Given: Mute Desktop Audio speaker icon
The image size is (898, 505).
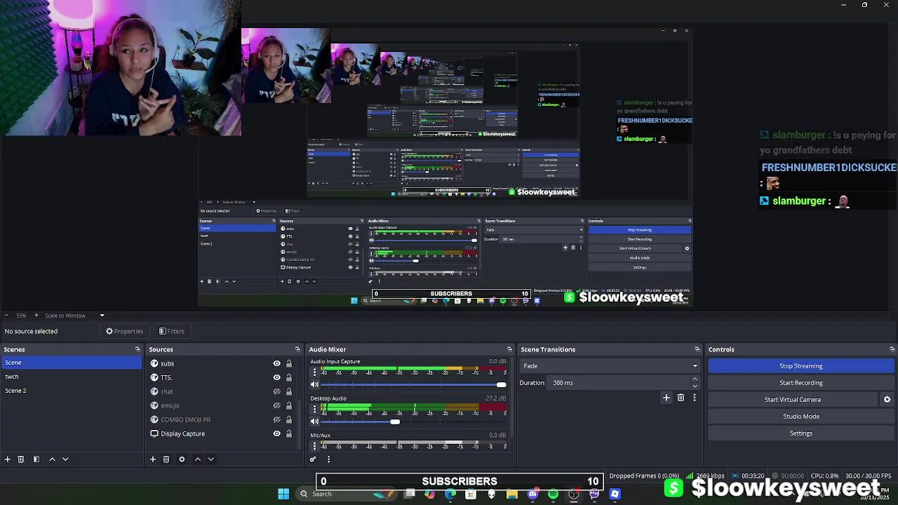Looking at the screenshot, I should click(314, 422).
